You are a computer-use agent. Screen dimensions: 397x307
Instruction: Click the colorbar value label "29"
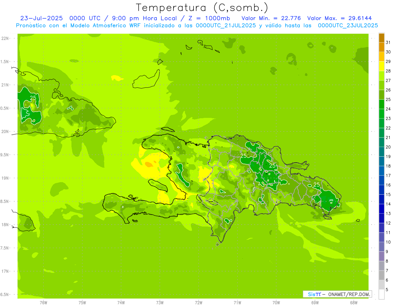388,62
